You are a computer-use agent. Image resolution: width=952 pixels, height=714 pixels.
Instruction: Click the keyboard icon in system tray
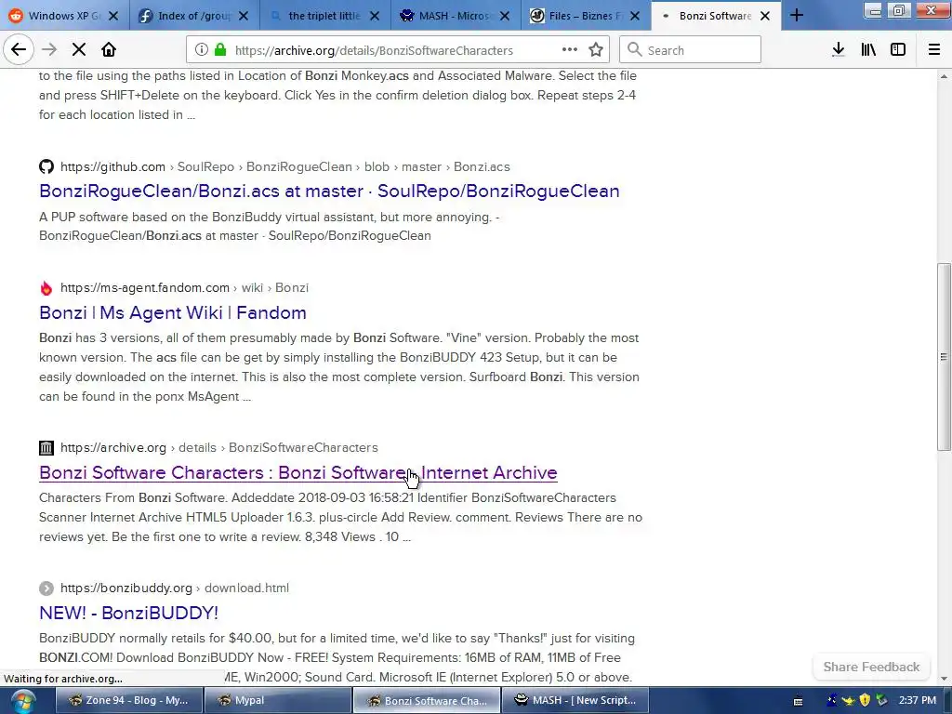[x=798, y=701]
